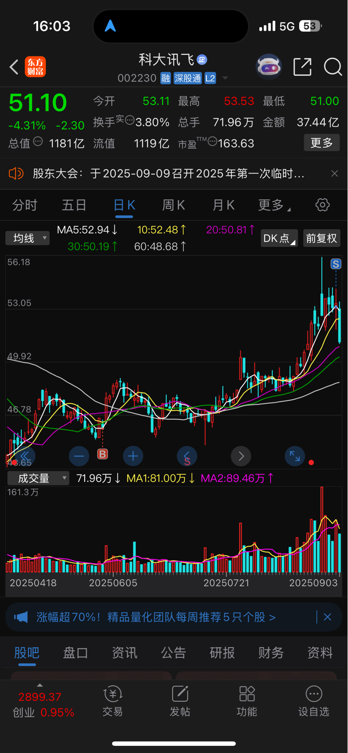Tap the current price 51.10
The height and width of the screenshot is (753, 348).
tap(38, 103)
